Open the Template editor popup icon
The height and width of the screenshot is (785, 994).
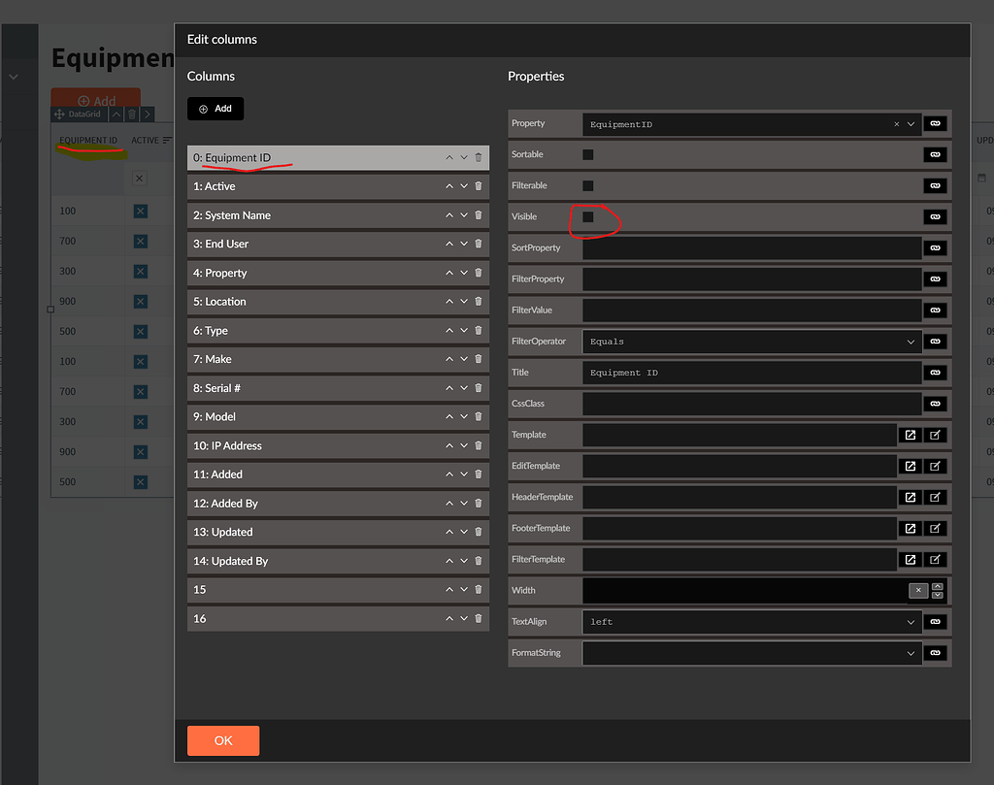[911, 435]
